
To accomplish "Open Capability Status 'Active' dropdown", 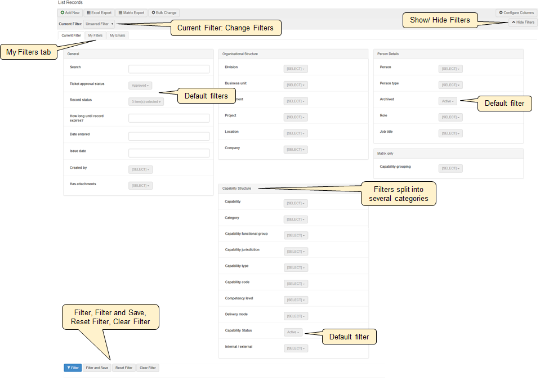I will (x=293, y=332).
